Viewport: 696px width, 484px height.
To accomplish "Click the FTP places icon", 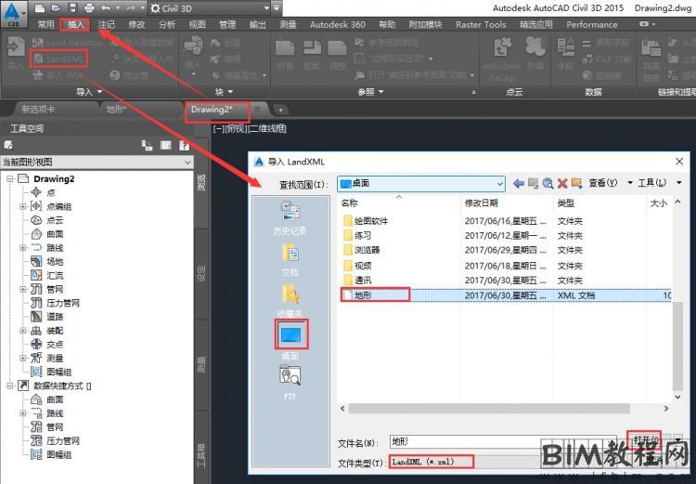I will coord(290,382).
